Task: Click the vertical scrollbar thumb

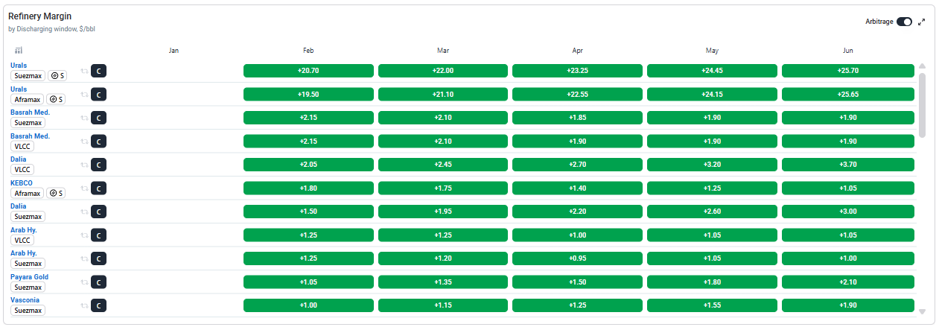Action: click(923, 105)
